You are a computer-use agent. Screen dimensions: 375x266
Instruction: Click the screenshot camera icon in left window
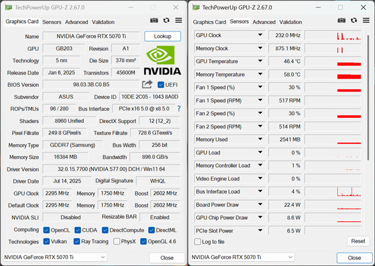pyautogui.click(x=154, y=20)
